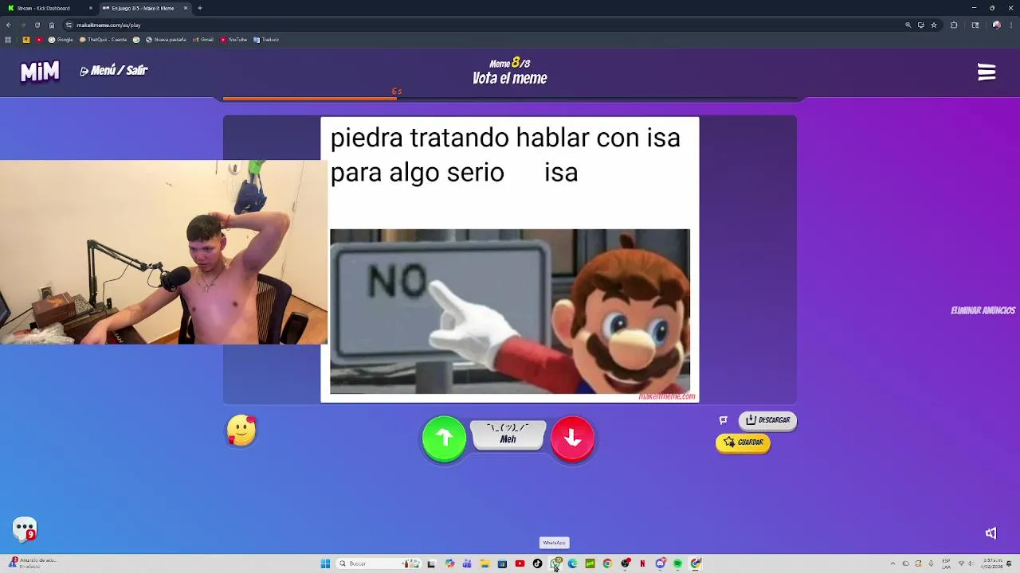The image size is (1020, 573).
Task: Click the MiM logo
Action: pos(40,72)
